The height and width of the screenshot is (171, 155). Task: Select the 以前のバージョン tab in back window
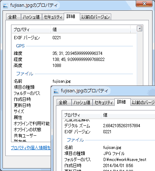[95, 17]
